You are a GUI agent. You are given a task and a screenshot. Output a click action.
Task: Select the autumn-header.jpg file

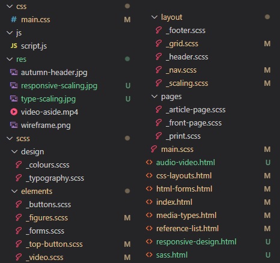(x=54, y=73)
